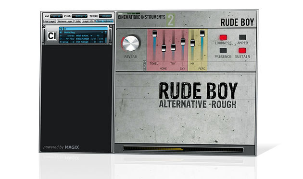Viewport: 303px width, 179px height.
Task: Click the Tempo value field
Action: 105,16
